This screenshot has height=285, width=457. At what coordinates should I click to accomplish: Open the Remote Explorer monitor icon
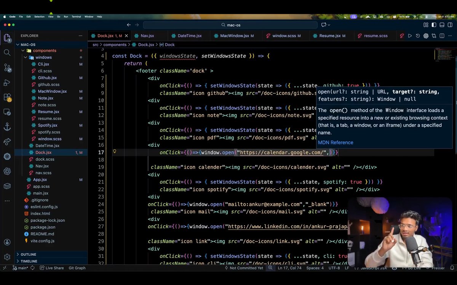coord(7,112)
